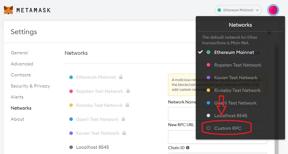Click into the New RPC URL field
The width and height of the screenshot is (288, 154).
(x=217, y=137)
